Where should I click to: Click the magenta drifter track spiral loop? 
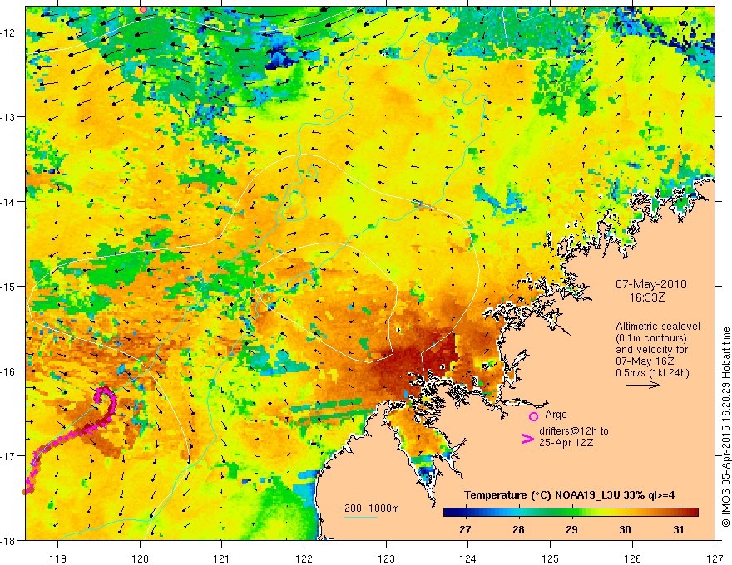(105, 401)
